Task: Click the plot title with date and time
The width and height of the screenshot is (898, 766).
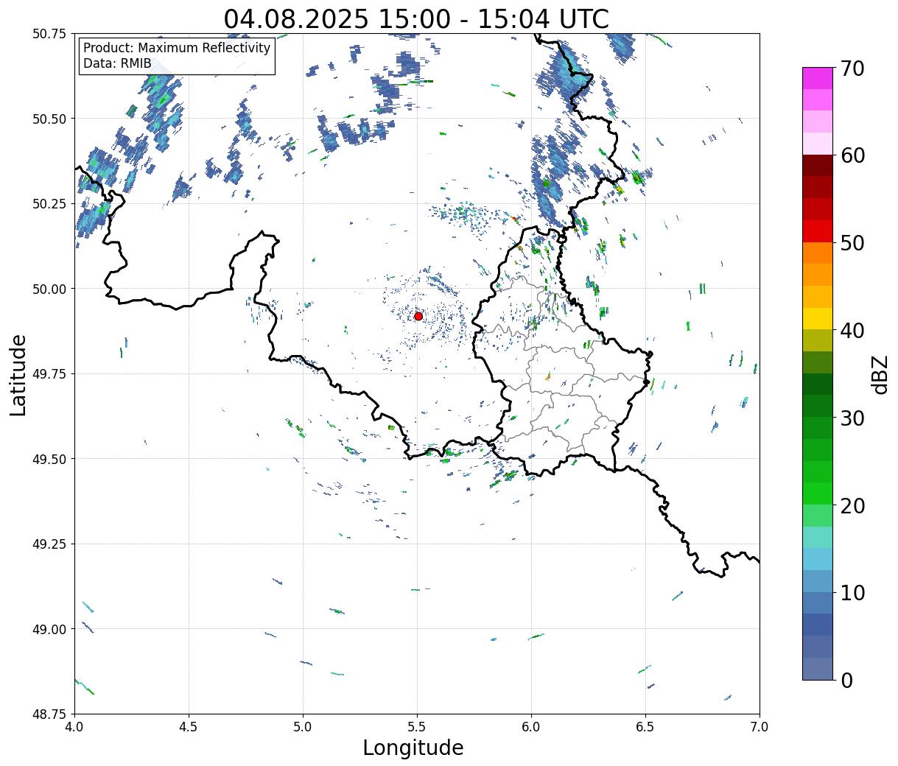Action: (x=416, y=18)
